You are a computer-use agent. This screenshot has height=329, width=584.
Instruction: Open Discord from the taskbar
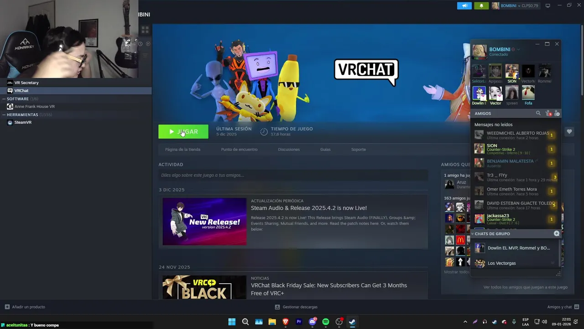(x=313, y=322)
